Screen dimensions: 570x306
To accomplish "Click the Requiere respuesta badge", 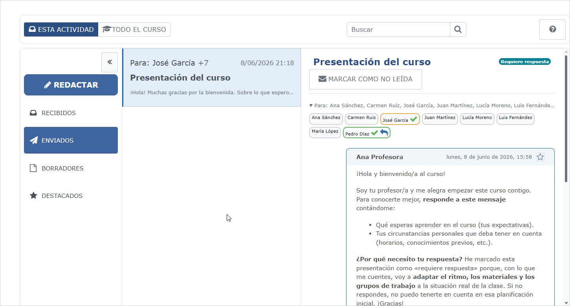I will [x=525, y=62].
